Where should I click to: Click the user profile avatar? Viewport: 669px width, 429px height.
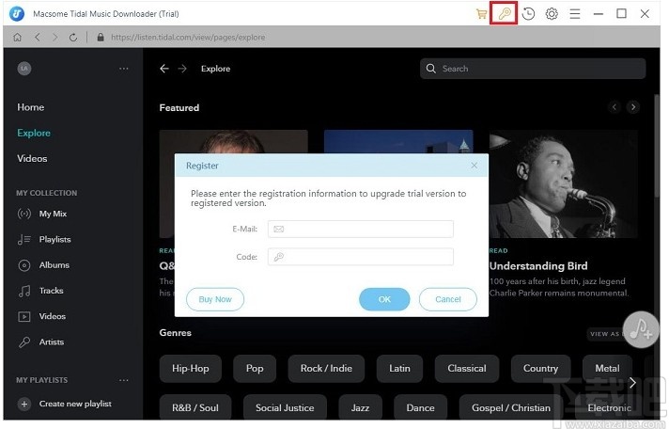pos(24,69)
